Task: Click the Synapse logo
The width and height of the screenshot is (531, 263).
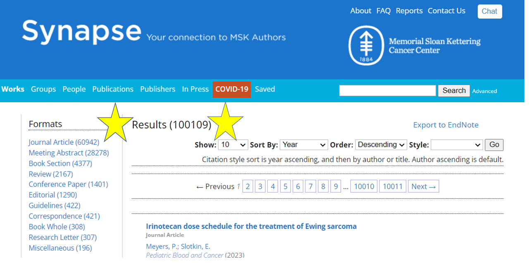Action: pyautogui.click(x=82, y=32)
